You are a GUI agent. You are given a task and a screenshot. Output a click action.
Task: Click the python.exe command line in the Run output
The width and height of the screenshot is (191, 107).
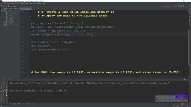tap(90, 83)
